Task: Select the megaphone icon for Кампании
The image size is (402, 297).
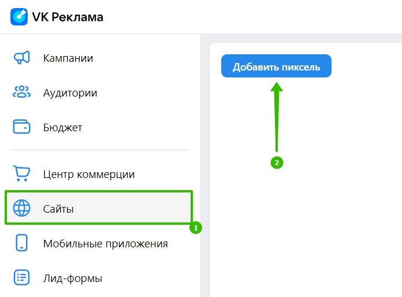Action: pos(21,57)
